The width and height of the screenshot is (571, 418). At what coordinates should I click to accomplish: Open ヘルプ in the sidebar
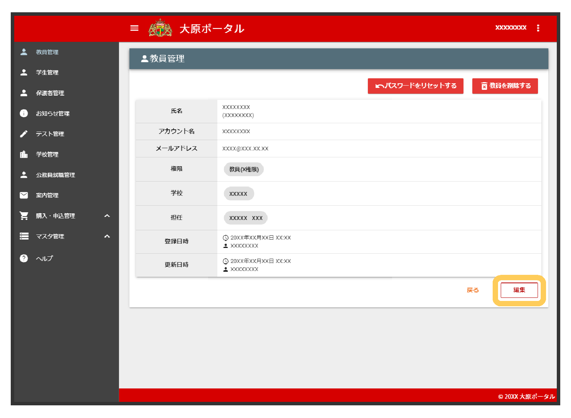coord(45,258)
